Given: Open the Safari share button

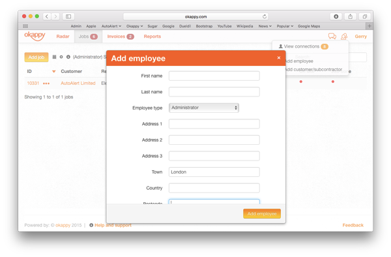Looking at the screenshot, I should [x=351, y=16].
